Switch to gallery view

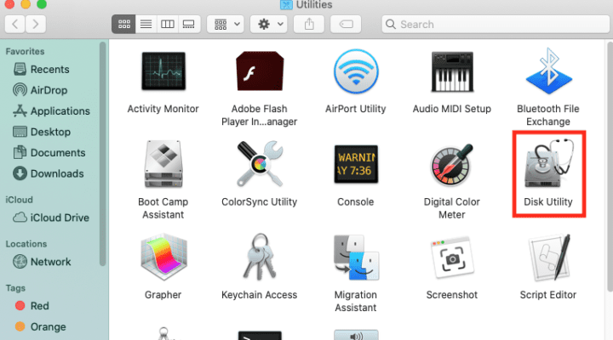pos(189,24)
